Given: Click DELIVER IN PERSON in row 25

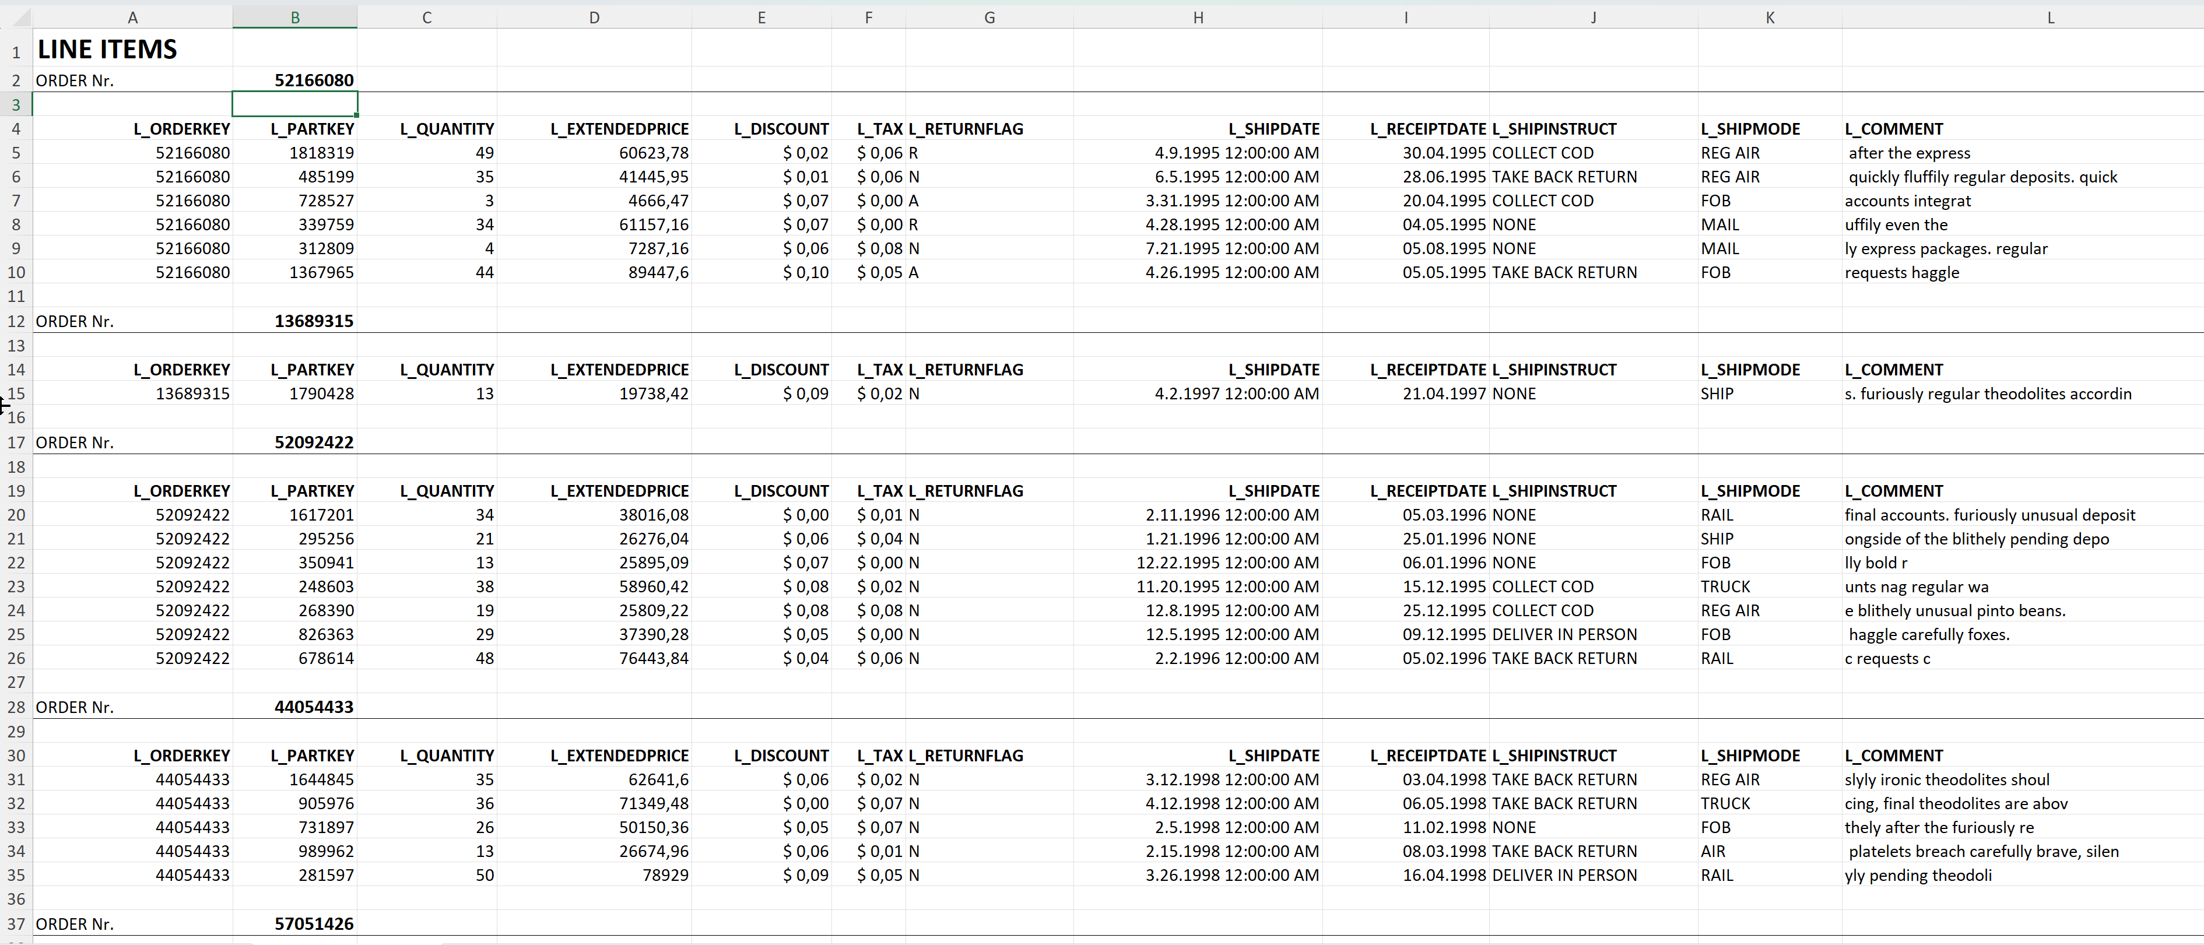Looking at the screenshot, I should coord(1564,635).
